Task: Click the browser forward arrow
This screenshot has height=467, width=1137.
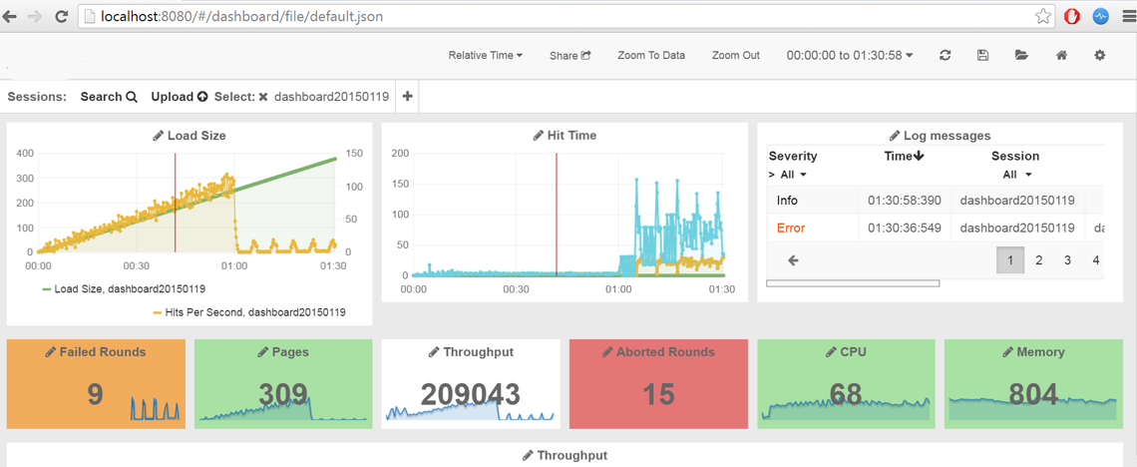Action: click(35, 16)
